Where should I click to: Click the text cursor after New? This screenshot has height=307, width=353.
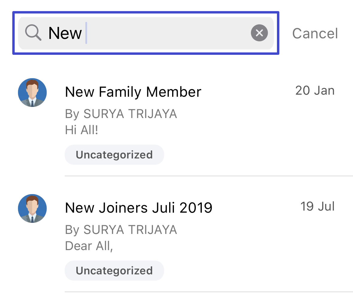coord(86,33)
